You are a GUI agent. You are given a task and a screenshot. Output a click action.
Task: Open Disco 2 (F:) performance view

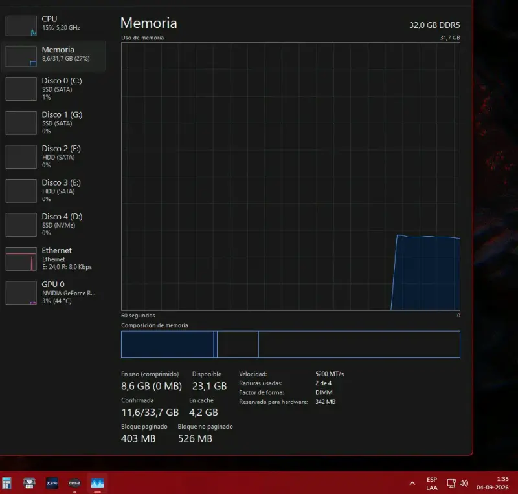point(53,156)
